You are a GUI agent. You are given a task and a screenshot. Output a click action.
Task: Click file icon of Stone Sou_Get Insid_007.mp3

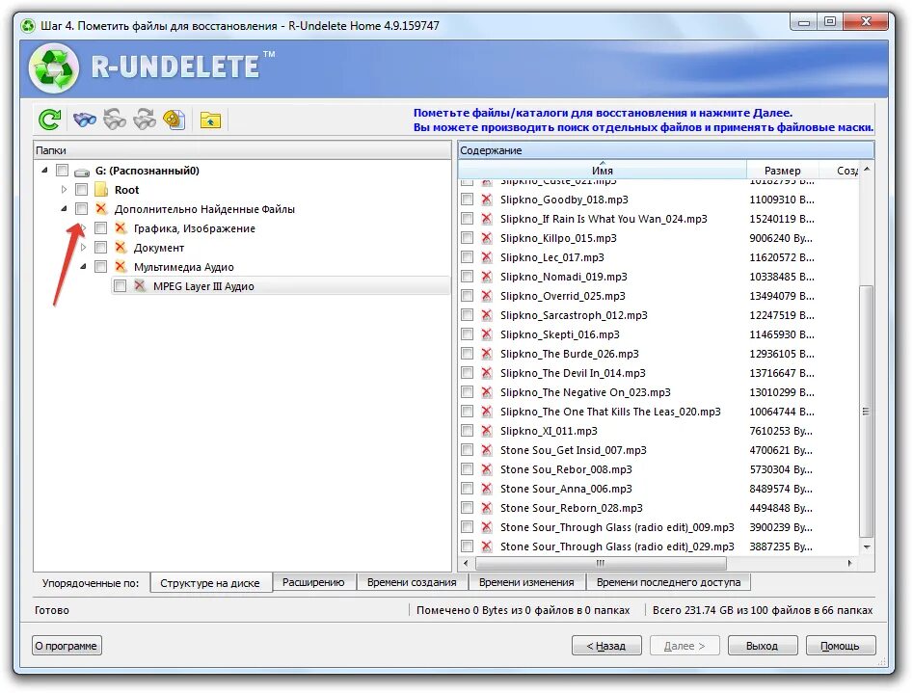[x=486, y=449]
